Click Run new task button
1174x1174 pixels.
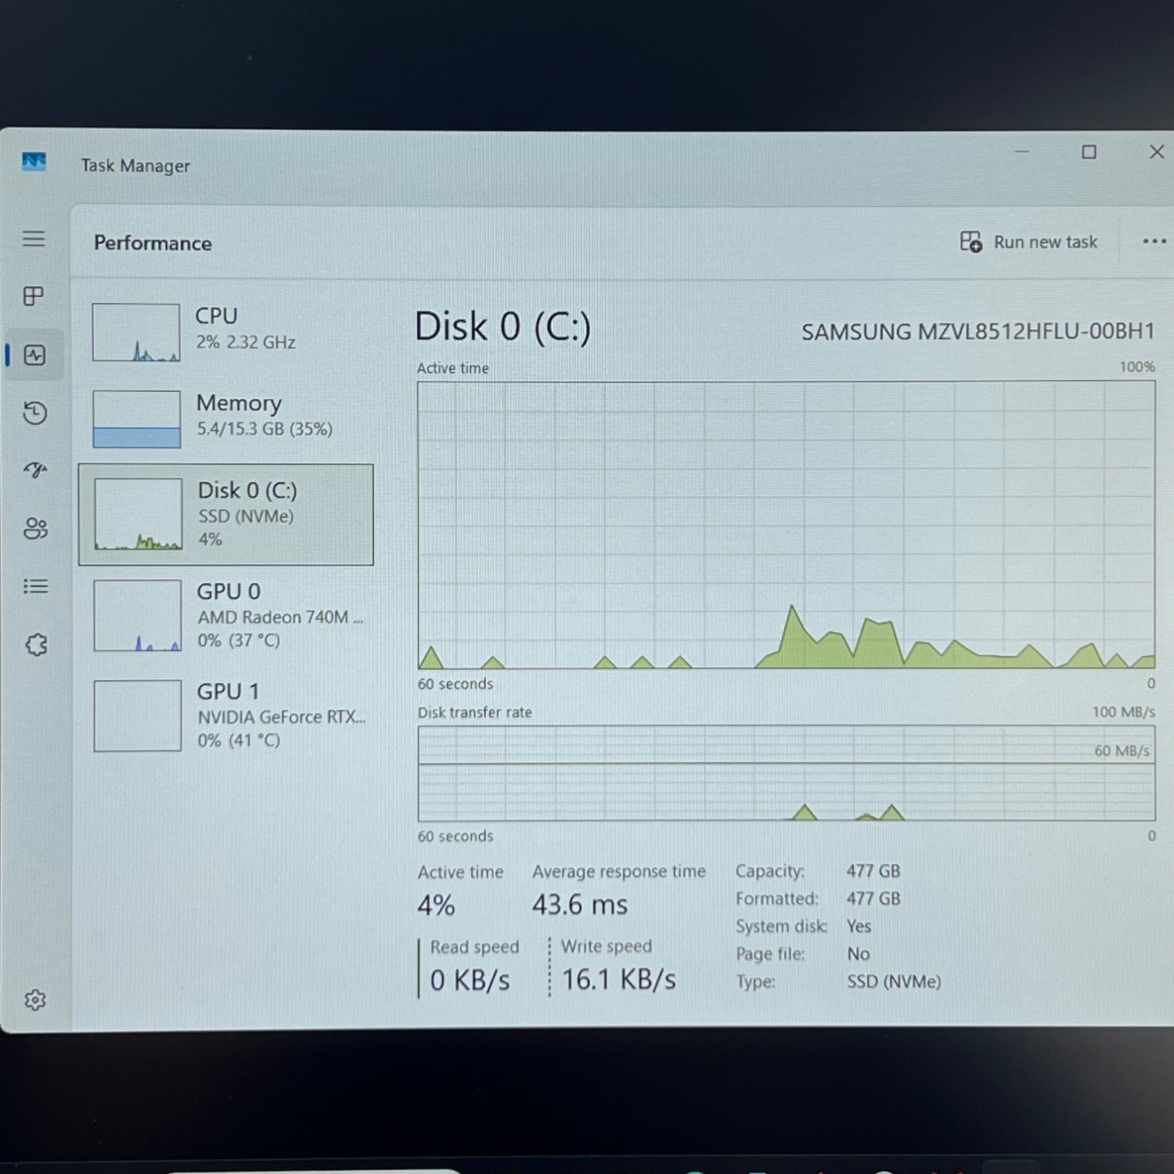(x=1028, y=242)
